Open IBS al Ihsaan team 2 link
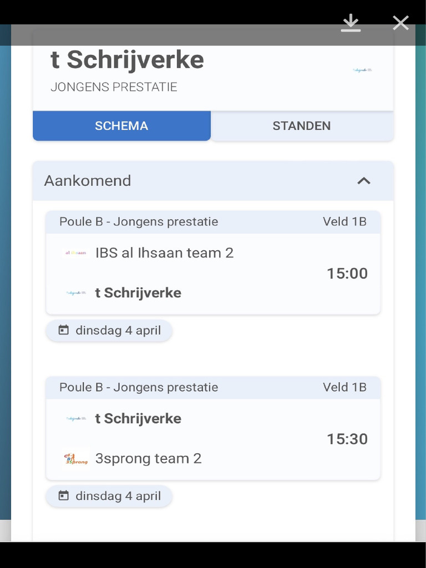The height and width of the screenshot is (568, 426). pos(164,253)
